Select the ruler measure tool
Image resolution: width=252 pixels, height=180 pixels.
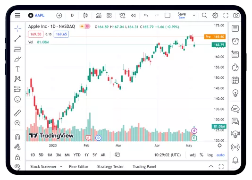coord(17,113)
